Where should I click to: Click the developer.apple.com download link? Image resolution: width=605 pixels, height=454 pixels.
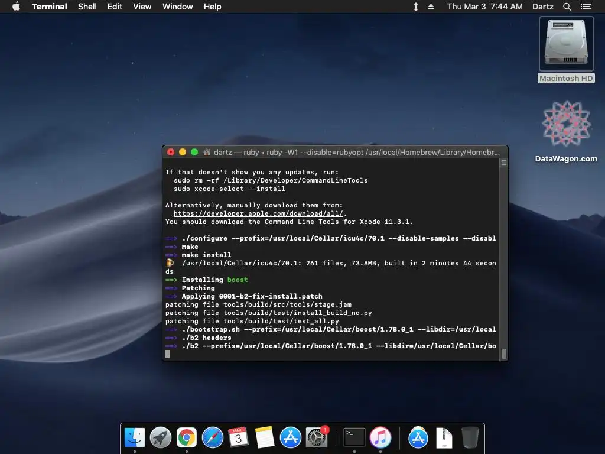[x=258, y=213]
